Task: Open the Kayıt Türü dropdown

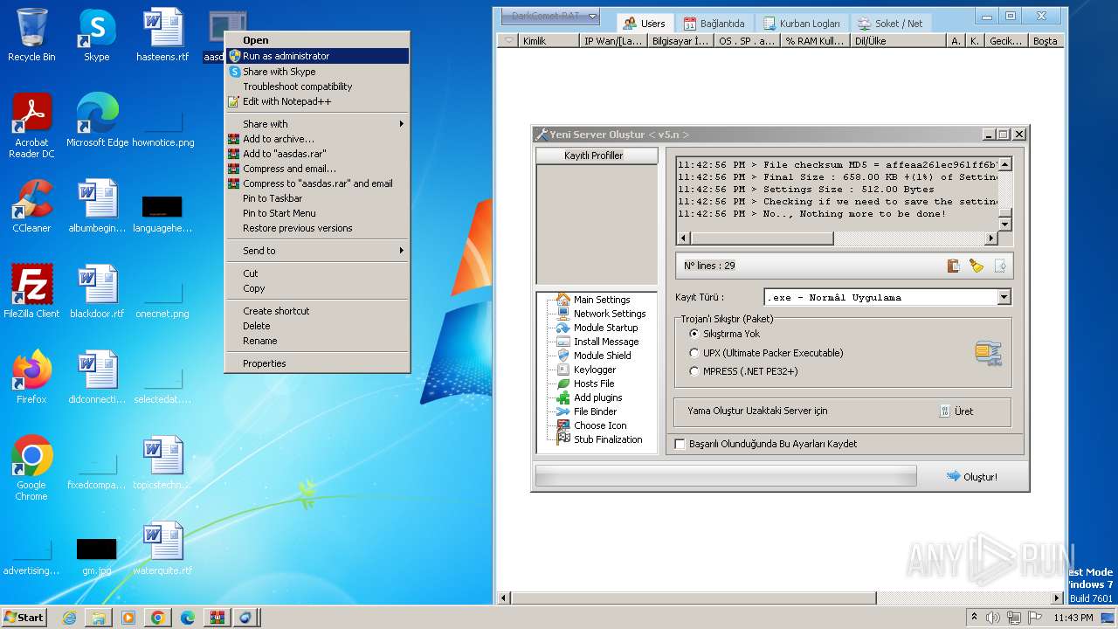Action: pyautogui.click(x=1004, y=297)
